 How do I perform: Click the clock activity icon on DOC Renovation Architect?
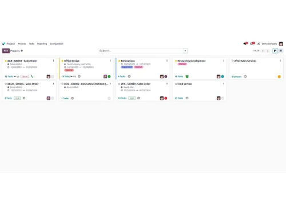coord(73,98)
